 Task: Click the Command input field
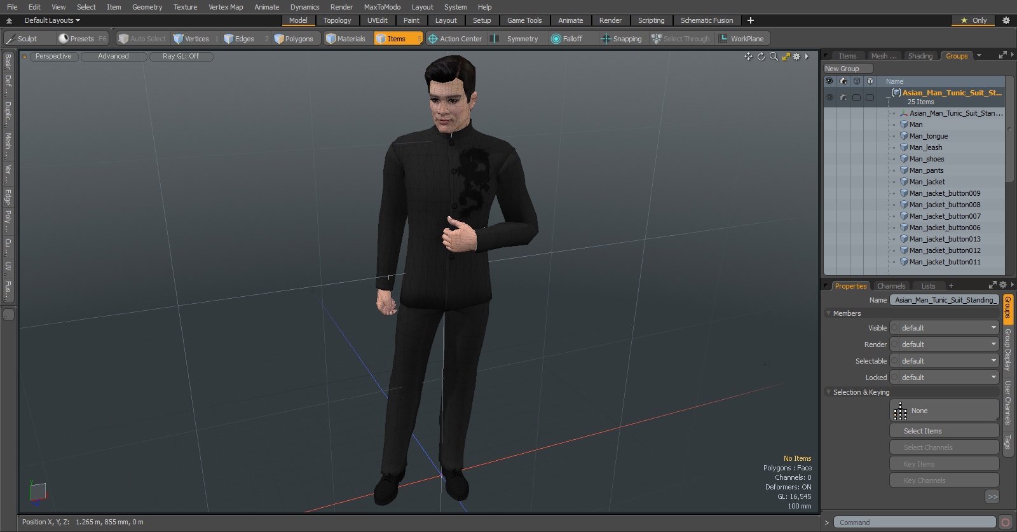(x=914, y=522)
